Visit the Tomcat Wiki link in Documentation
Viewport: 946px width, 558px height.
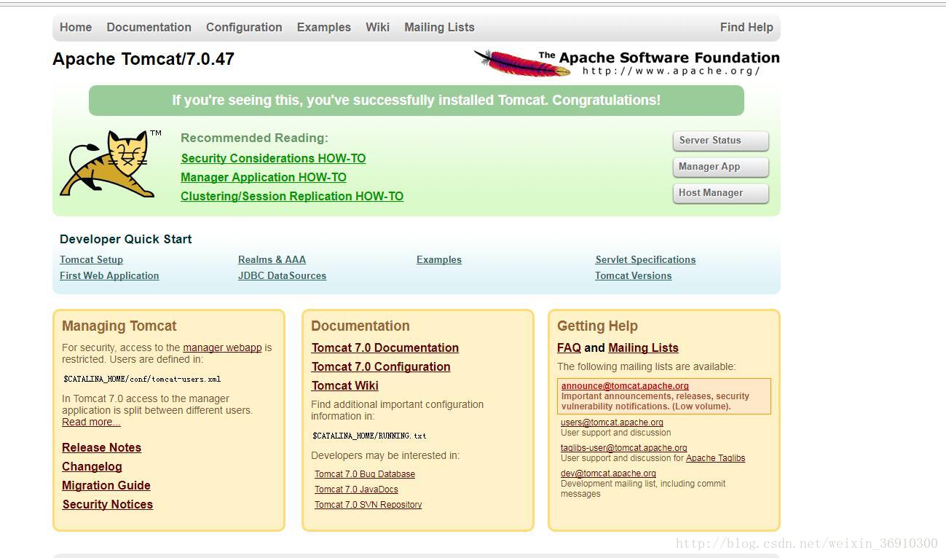[x=345, y=385]
